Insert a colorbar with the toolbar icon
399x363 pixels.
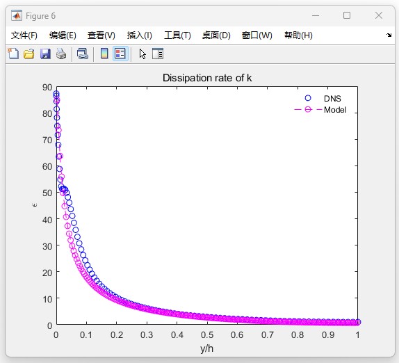coord(104,54)
